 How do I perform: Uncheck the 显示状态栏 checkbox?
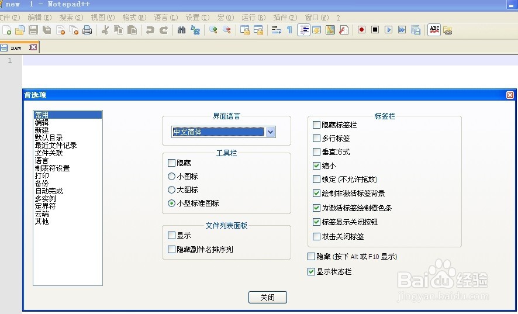311,271
